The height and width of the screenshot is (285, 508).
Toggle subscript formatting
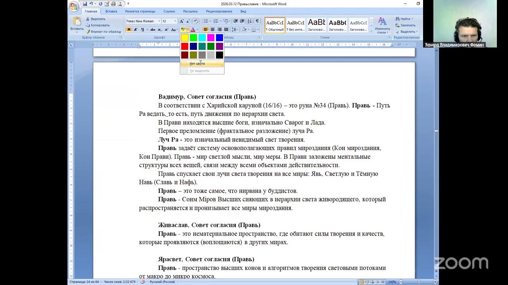(x=160, y=29)
